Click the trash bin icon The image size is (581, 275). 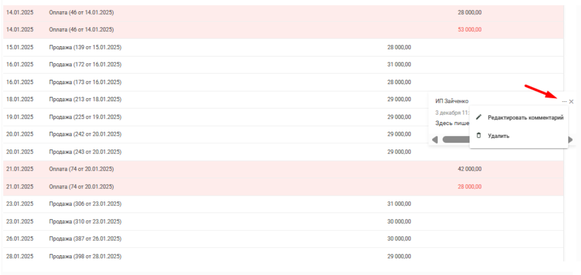click(479, 135)
